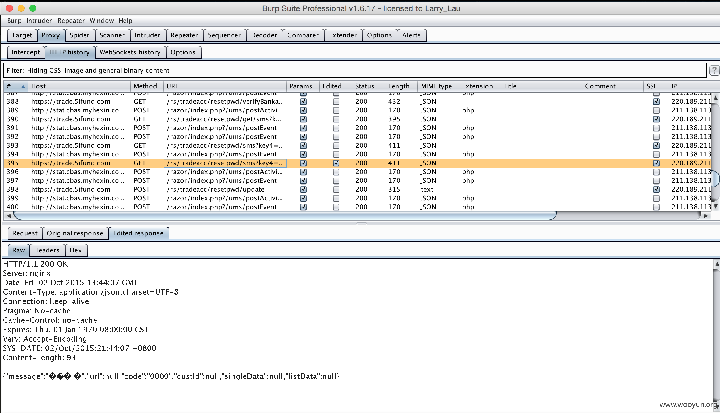Image resolution: width=720 pixels, height=413 pixels.
Task: Open the Burp menu
Action: pyautogui.click(x=14, y=21)
